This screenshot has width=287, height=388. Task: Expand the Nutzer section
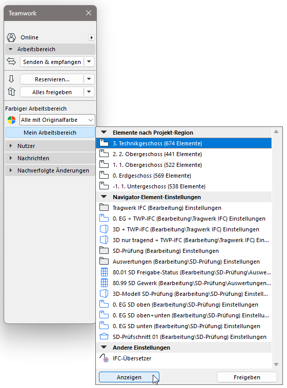click(11, 146)
